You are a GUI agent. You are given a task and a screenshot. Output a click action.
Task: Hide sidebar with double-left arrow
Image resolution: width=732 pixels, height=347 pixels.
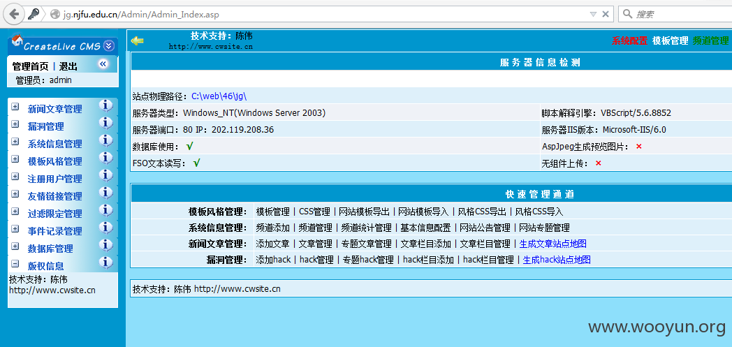103,64
